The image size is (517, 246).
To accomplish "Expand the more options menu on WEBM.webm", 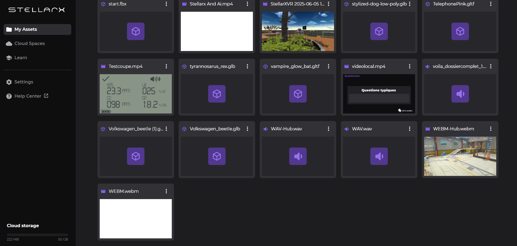I will (166, 191).
